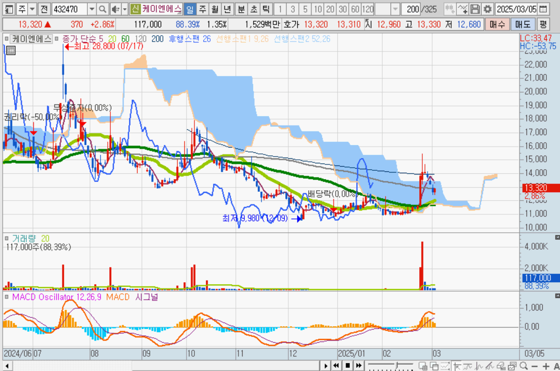
Task: Click the panel toggle icon at toolbar start
Action: 9,9
